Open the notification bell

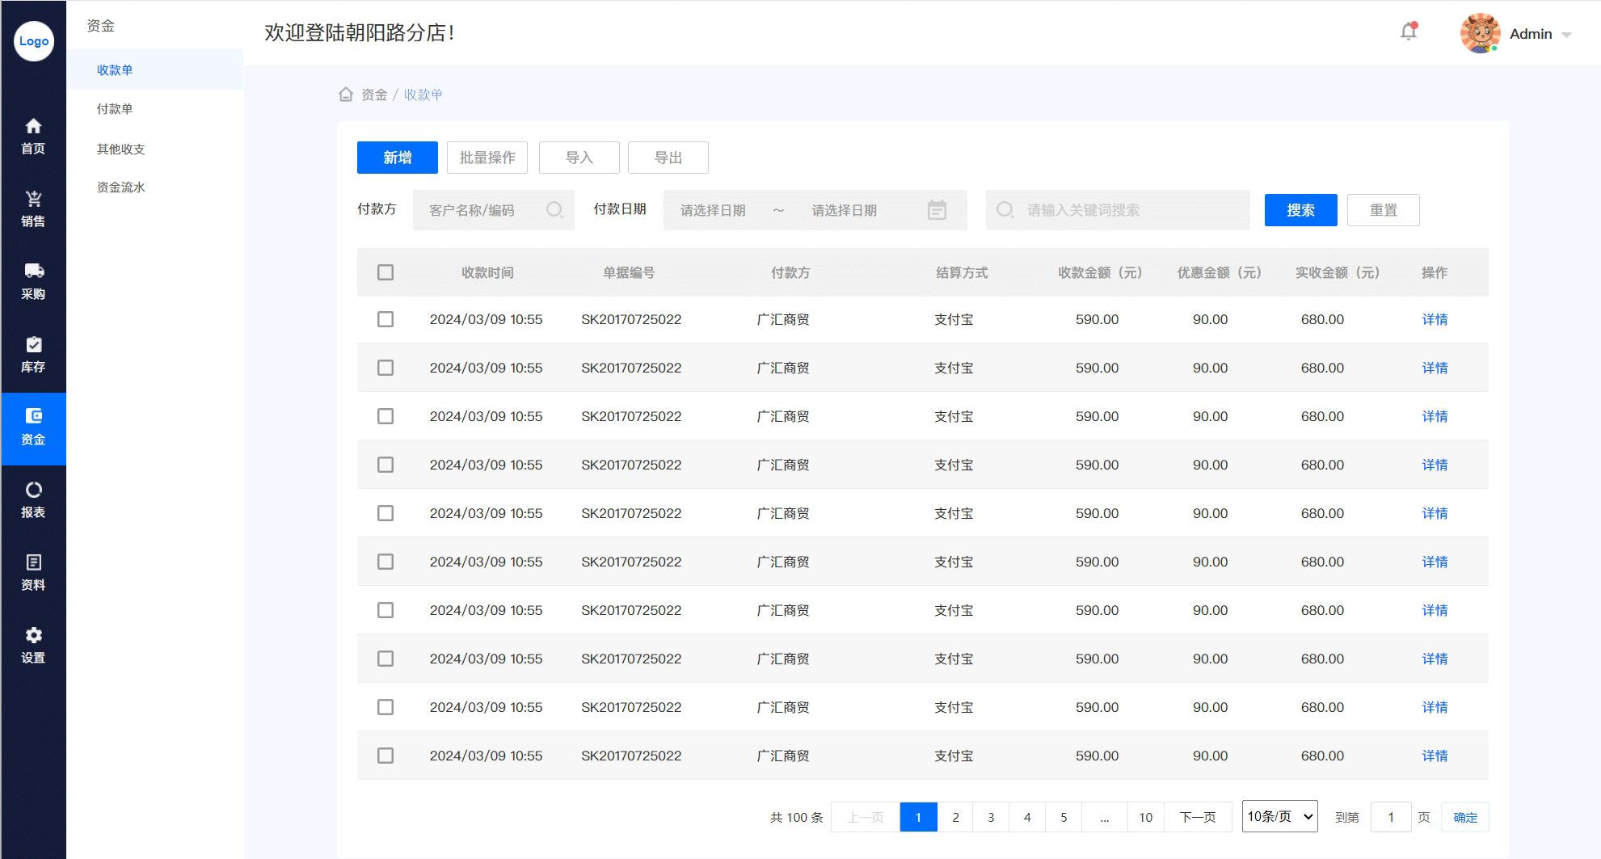coord(1409,32)
